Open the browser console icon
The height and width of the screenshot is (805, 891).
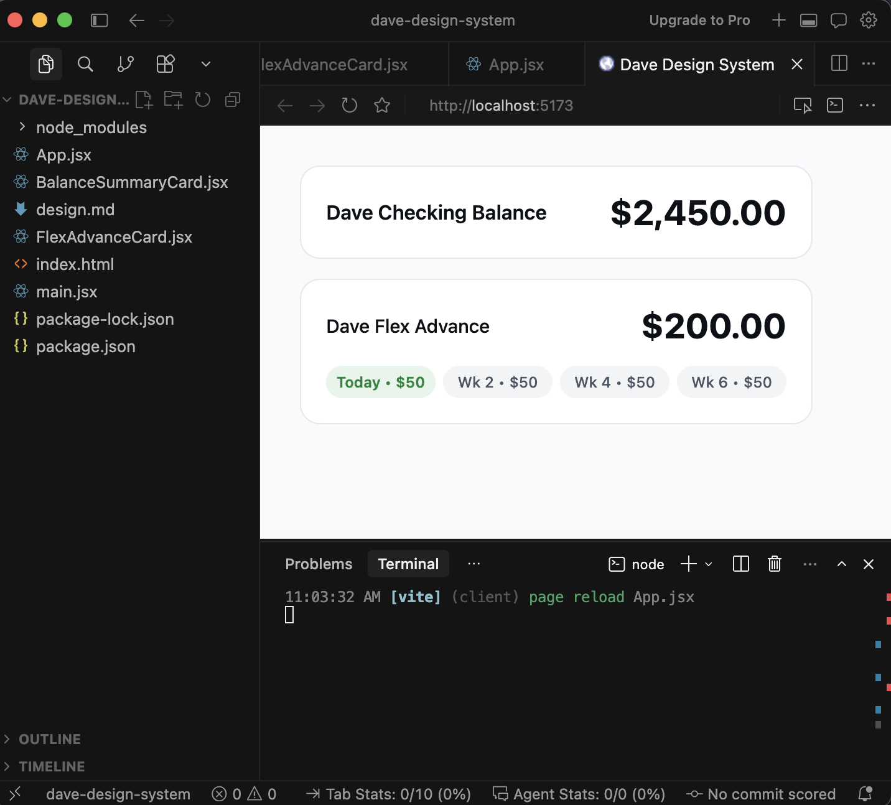click(x=835, y=106)
